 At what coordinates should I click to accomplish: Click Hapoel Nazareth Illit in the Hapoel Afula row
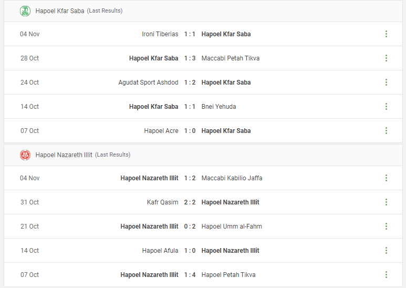230,251
